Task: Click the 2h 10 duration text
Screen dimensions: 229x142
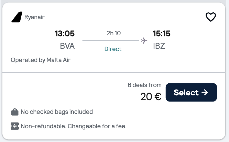Action: point(113,33)
